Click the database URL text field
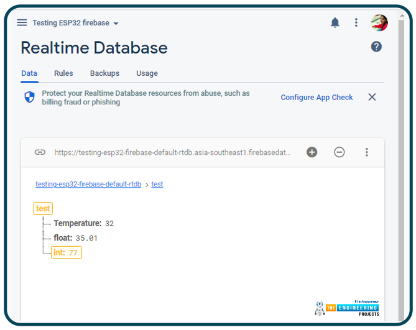Screen dimensions: 416x330 point(172,152)
